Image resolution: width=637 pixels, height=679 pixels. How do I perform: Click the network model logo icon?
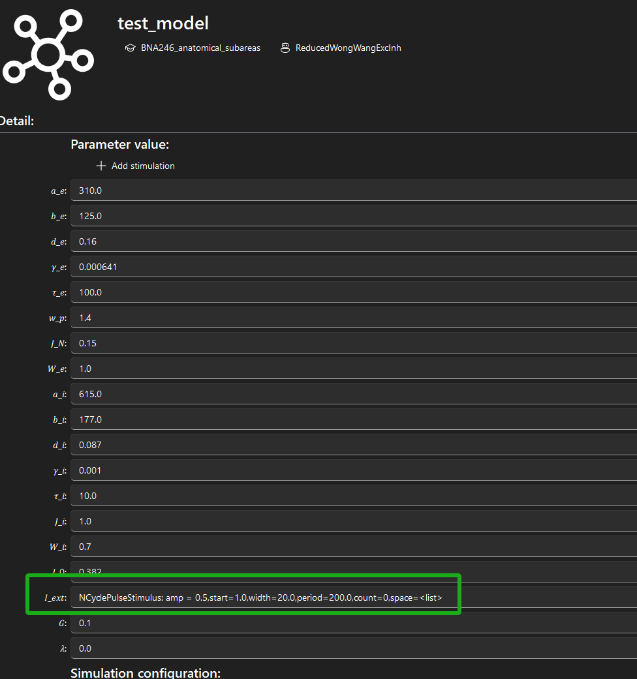click(48, 55)
